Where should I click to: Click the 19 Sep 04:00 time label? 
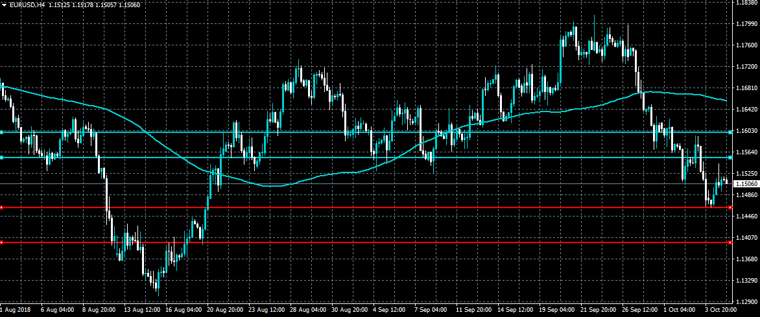pyautogui.click(x=557, y=309)
